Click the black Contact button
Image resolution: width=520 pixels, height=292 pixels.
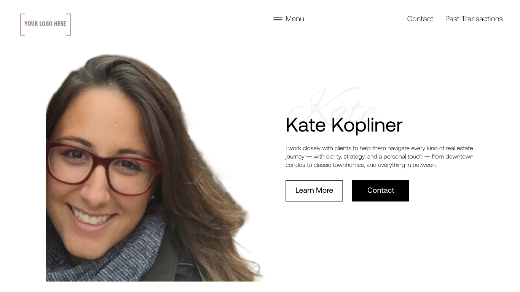pyautogui.click(x=381, y=190)
